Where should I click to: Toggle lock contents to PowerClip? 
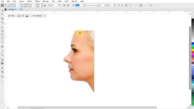(x=27, y=16)
